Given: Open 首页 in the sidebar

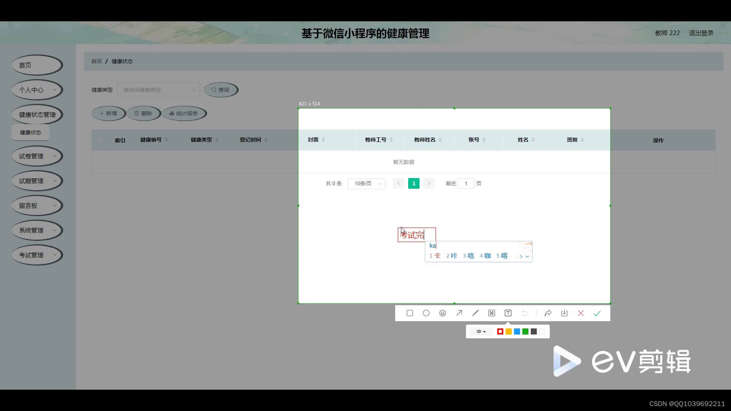Looking at the screenshot, I should pos(37,65).
